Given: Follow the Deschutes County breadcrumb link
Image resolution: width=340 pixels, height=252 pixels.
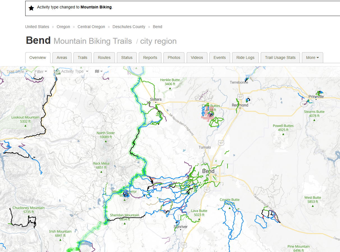Looking at the screenshot, I should pos(129,27).
